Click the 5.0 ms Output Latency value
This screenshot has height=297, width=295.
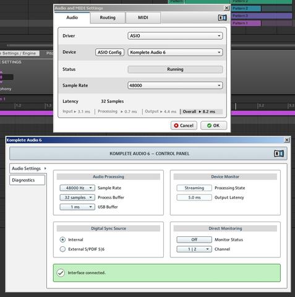pos(194,197)
